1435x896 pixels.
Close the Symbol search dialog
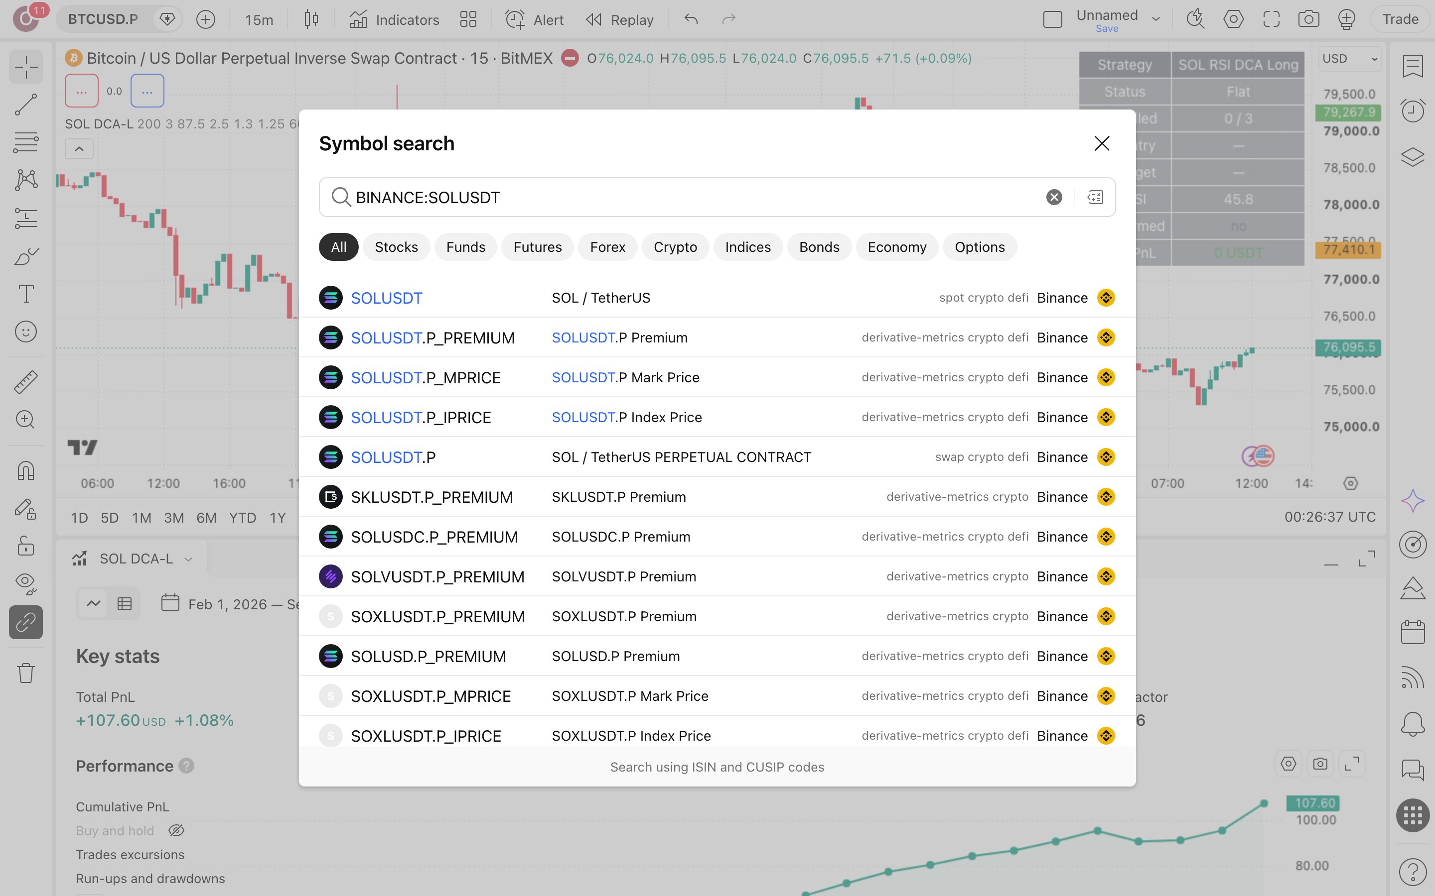click(1102, 143)
